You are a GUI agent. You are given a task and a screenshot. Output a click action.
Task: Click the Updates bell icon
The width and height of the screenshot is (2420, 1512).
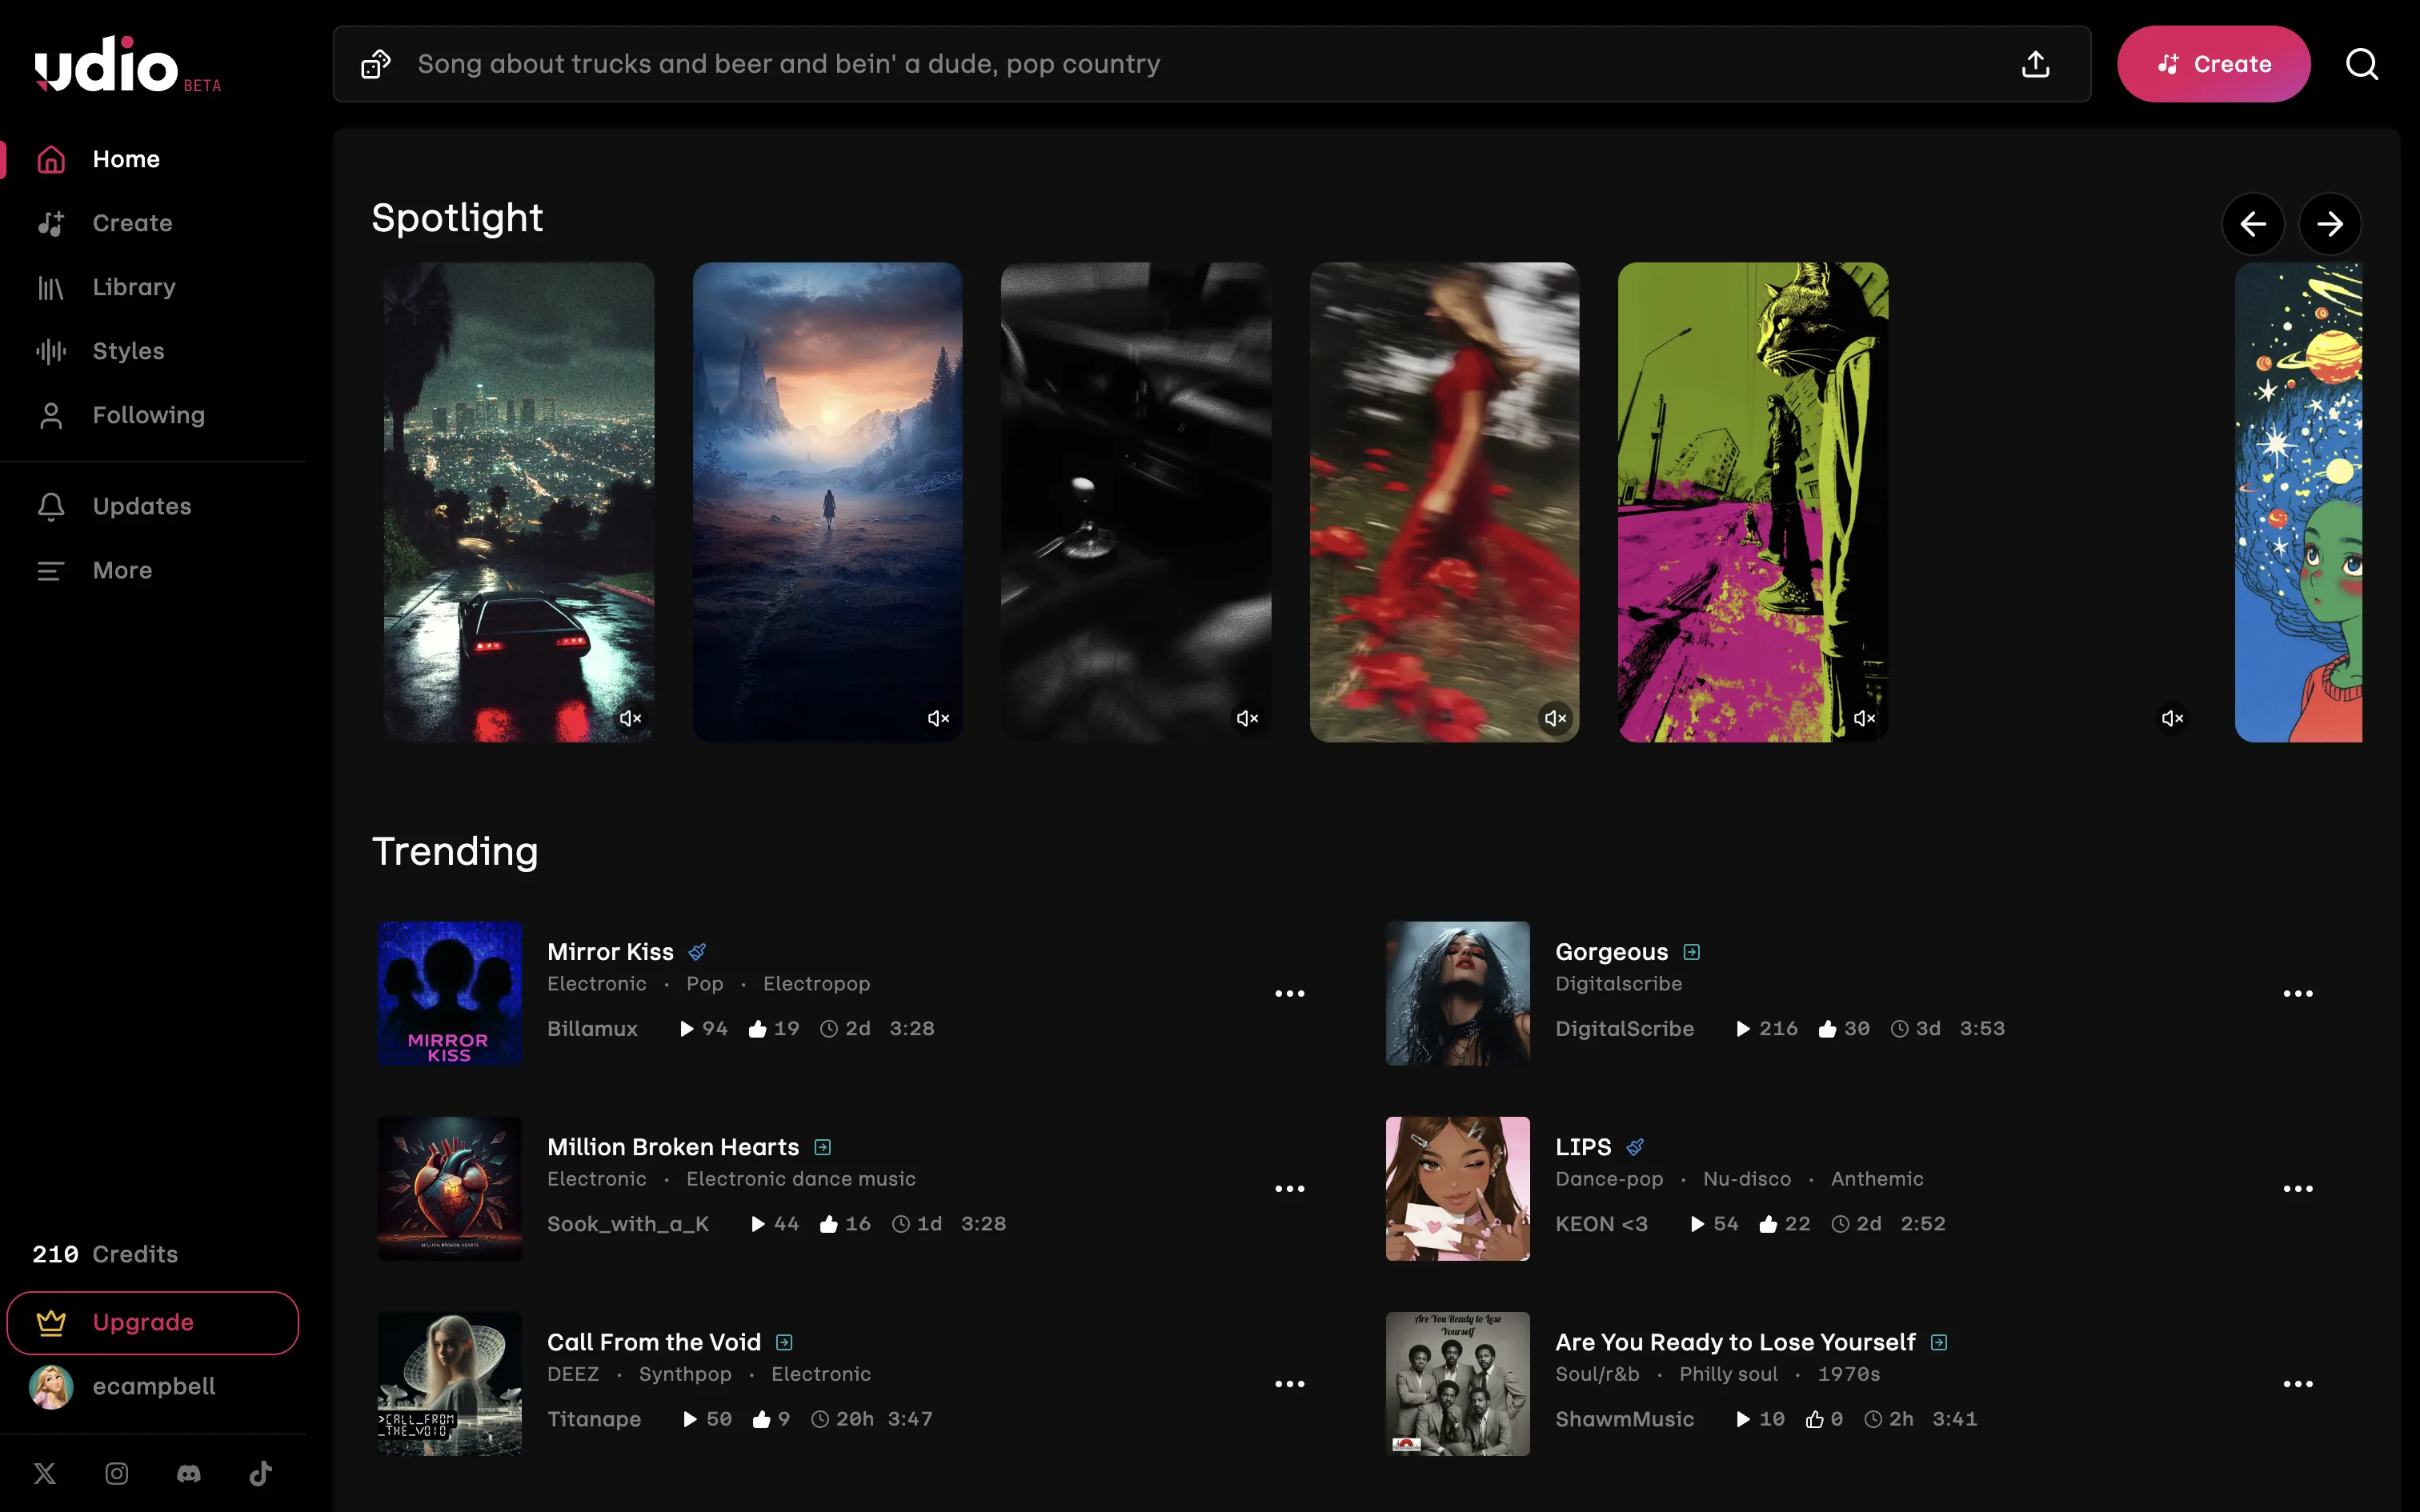point(51,506)
